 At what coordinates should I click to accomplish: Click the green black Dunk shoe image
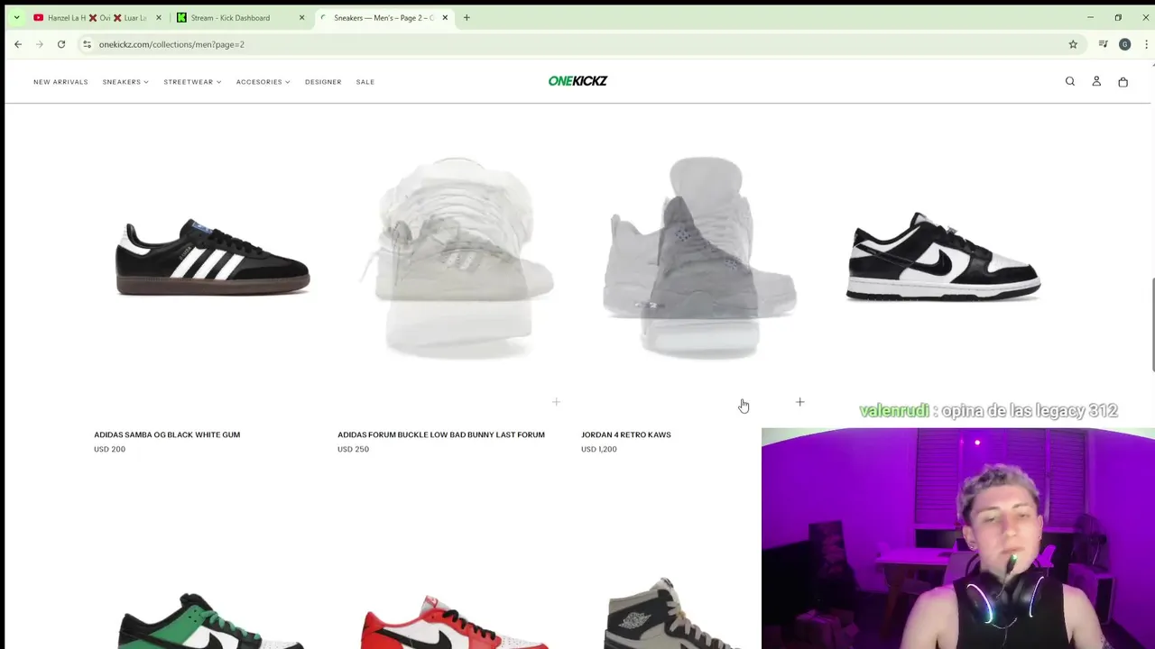coord(213,620)
